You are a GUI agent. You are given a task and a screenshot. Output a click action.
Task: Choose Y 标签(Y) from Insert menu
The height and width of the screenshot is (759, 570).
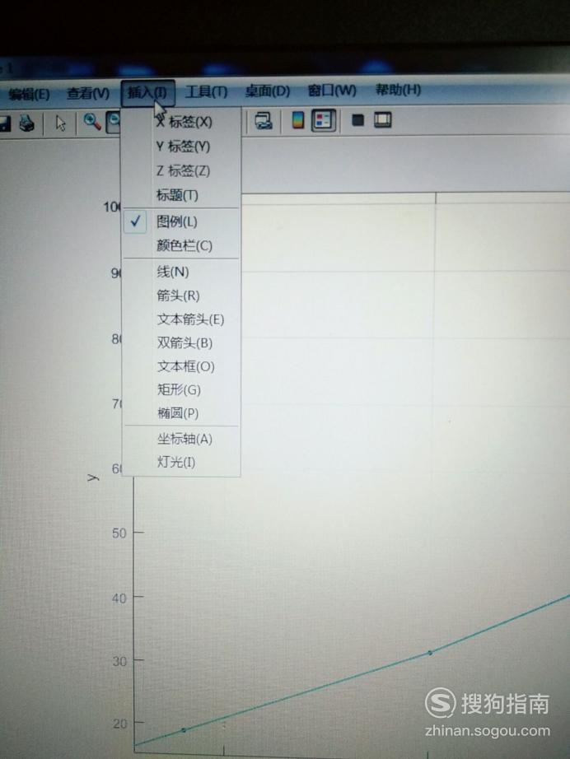(x=180, y=147)
